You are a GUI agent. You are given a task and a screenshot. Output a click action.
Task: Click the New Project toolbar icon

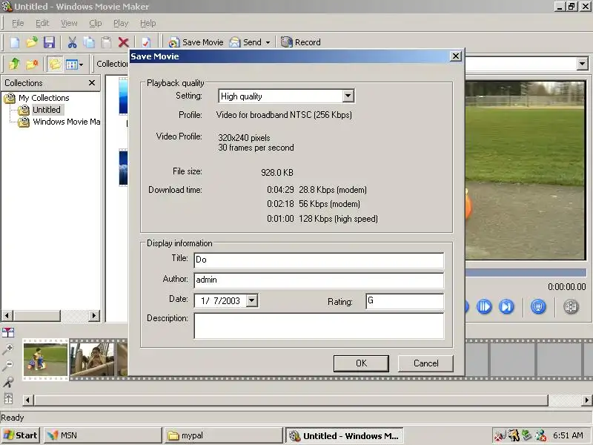tap(14, 42)
